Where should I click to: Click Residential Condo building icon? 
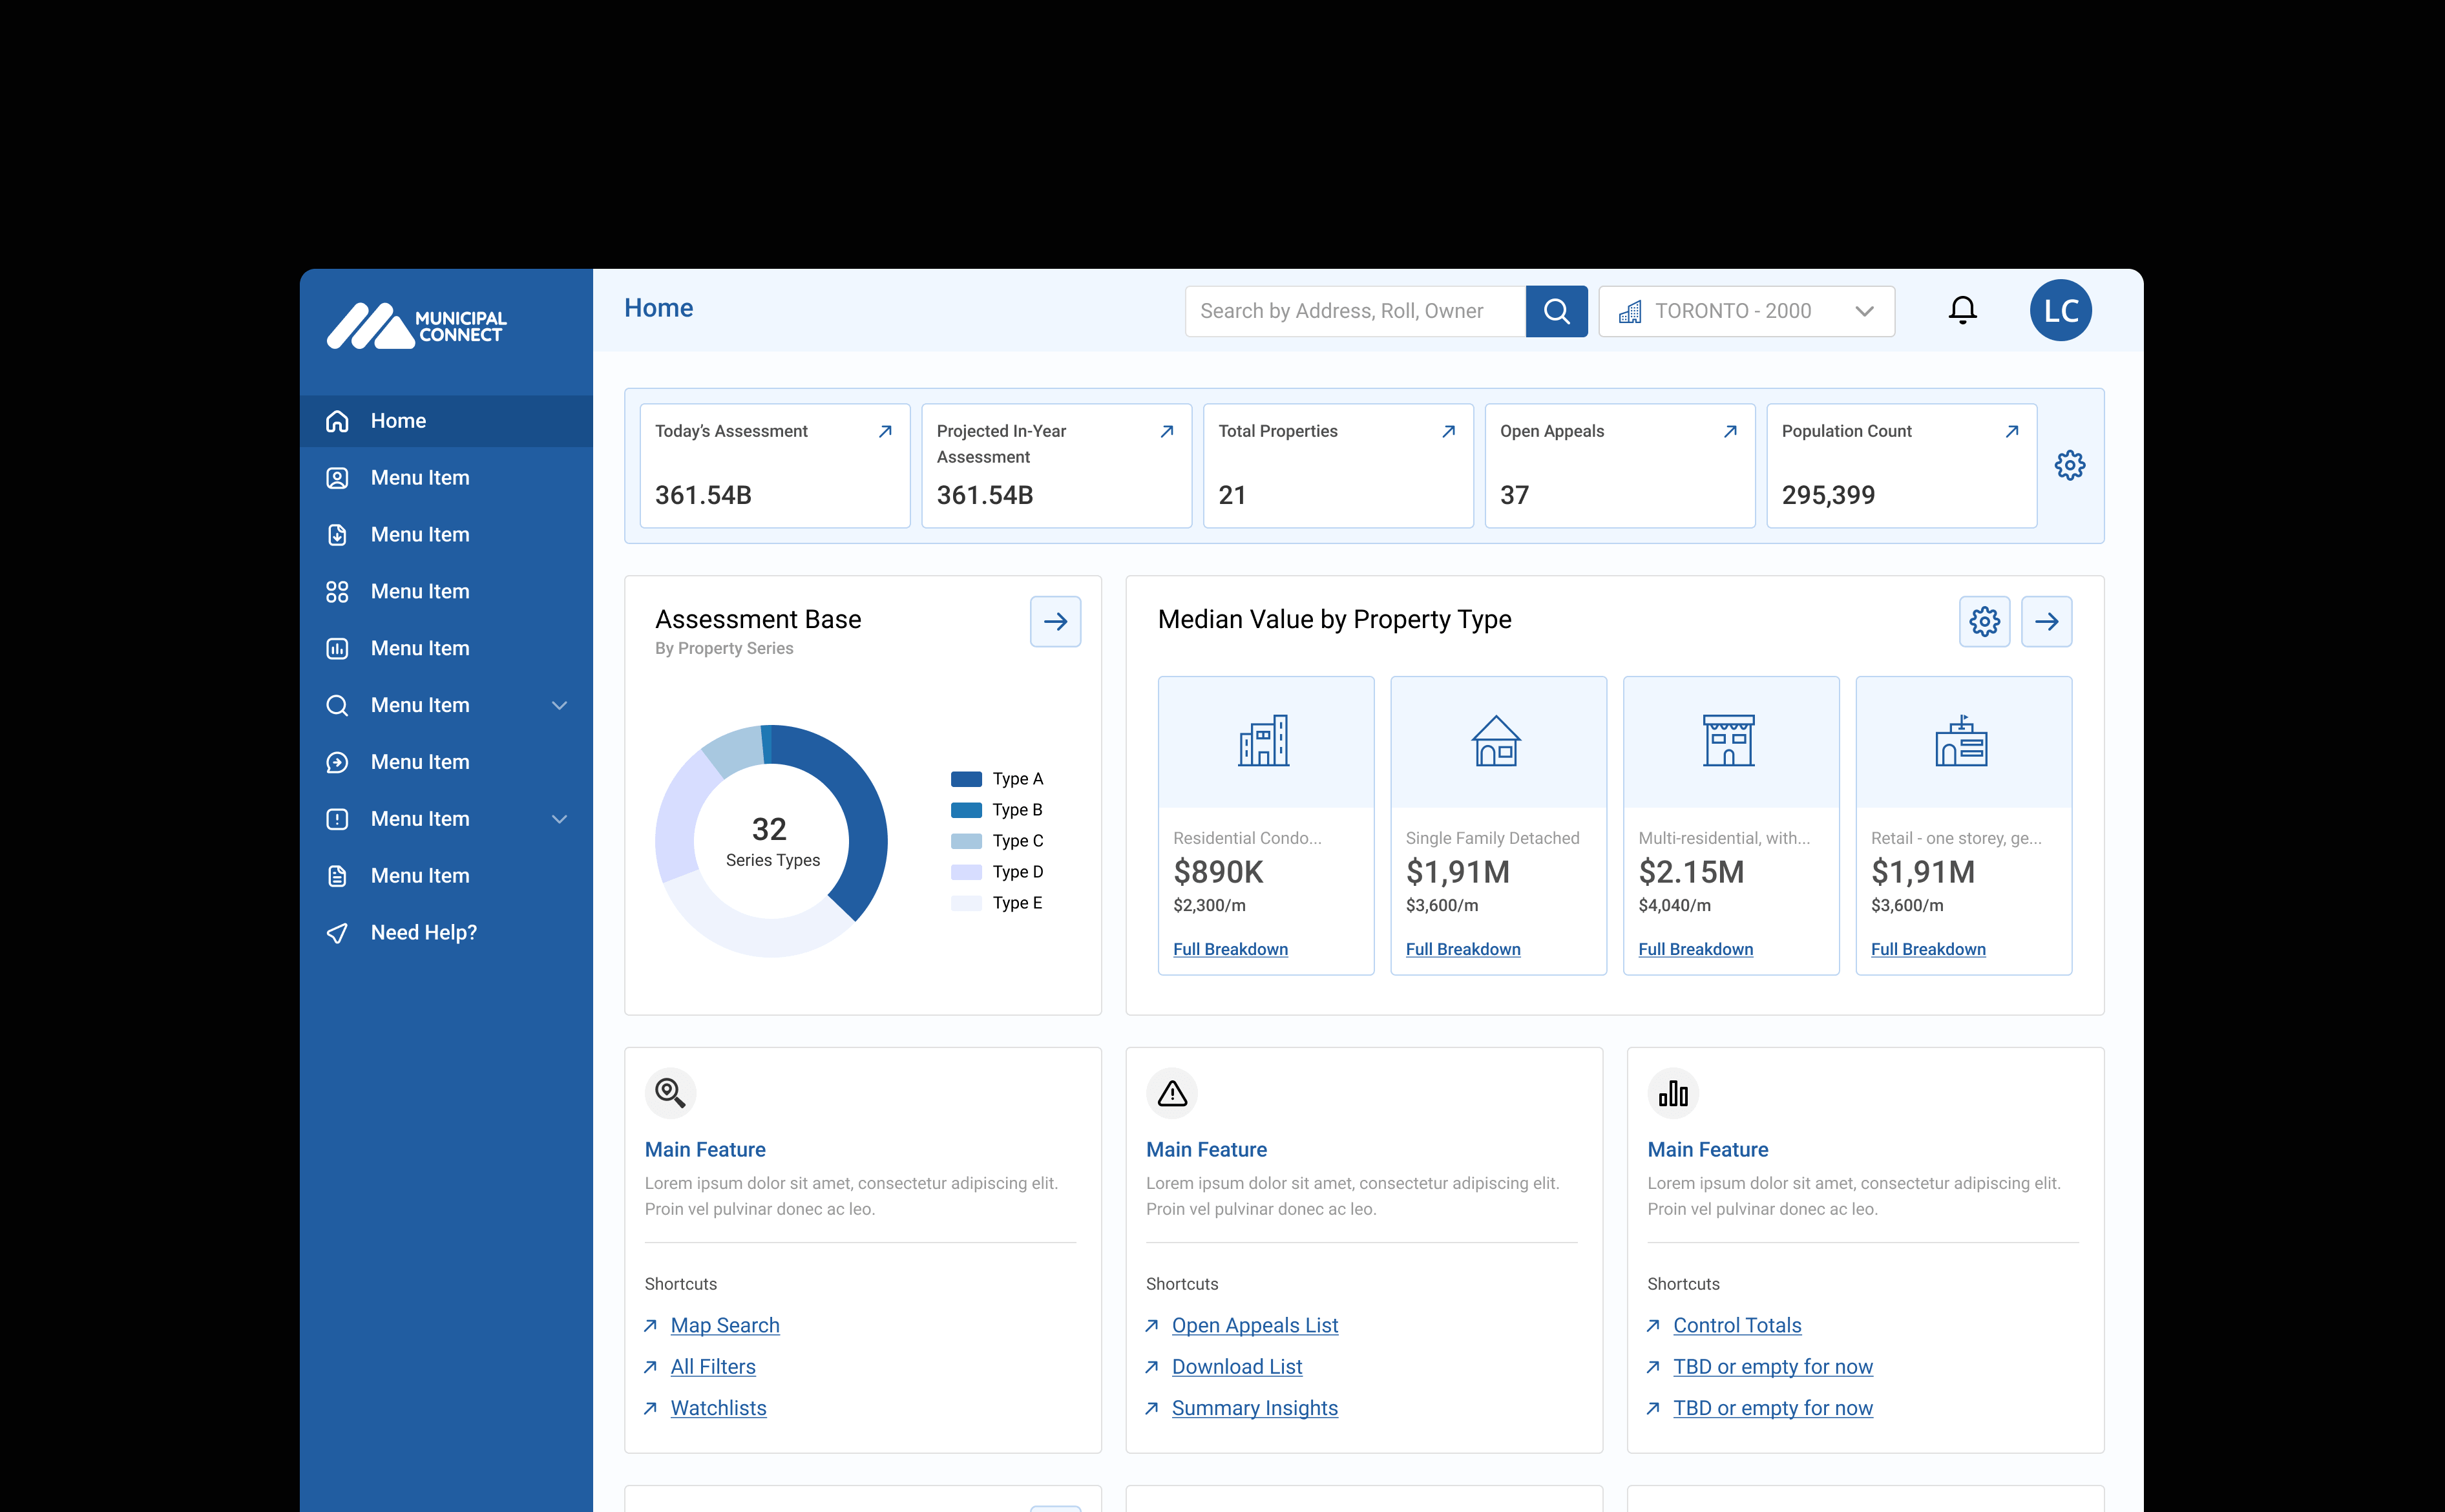[x=1264, y=741]
